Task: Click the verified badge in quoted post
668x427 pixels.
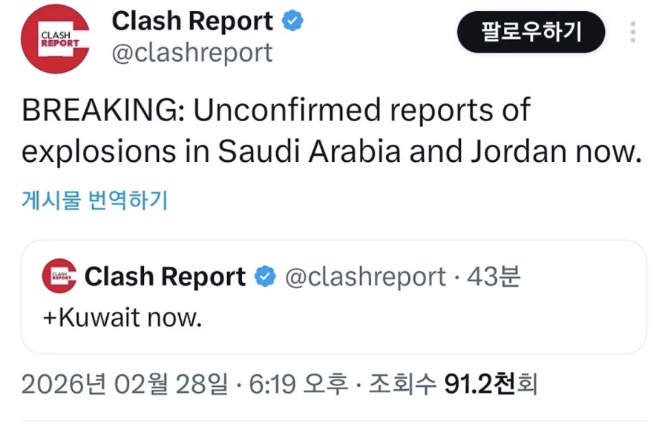Action: coord(265,277)
